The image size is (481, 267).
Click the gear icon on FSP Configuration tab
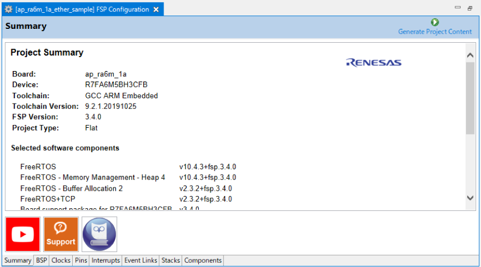click(9, 9)
